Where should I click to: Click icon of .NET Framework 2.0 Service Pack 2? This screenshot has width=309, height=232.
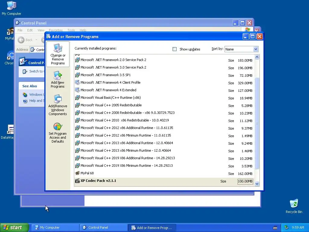(x=77, y=60)
